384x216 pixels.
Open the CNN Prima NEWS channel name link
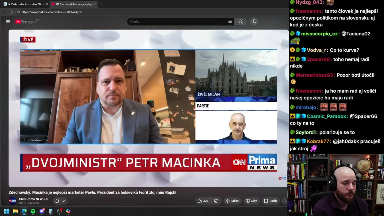point(32,199)
